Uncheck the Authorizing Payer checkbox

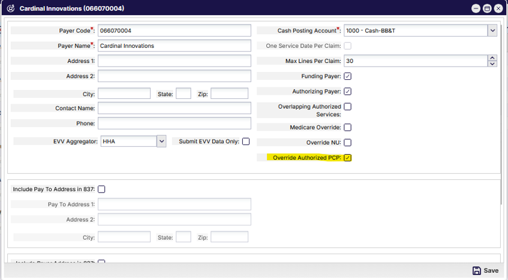click(x=348, y=91)
